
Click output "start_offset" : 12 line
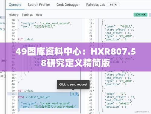tap(120, 97)
